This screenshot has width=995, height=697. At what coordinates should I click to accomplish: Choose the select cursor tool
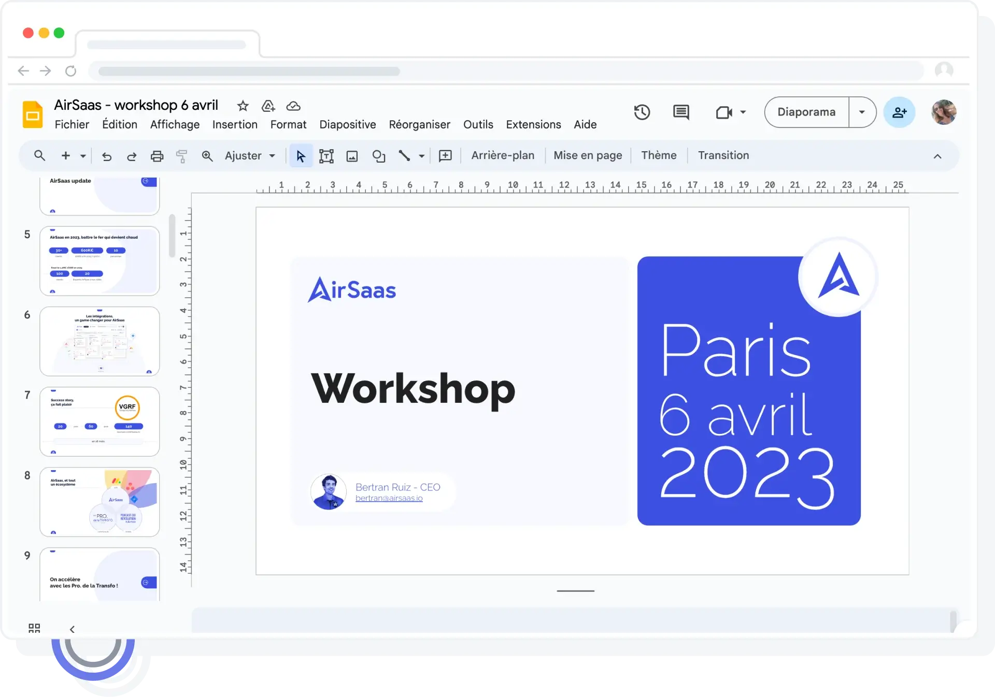301,156
